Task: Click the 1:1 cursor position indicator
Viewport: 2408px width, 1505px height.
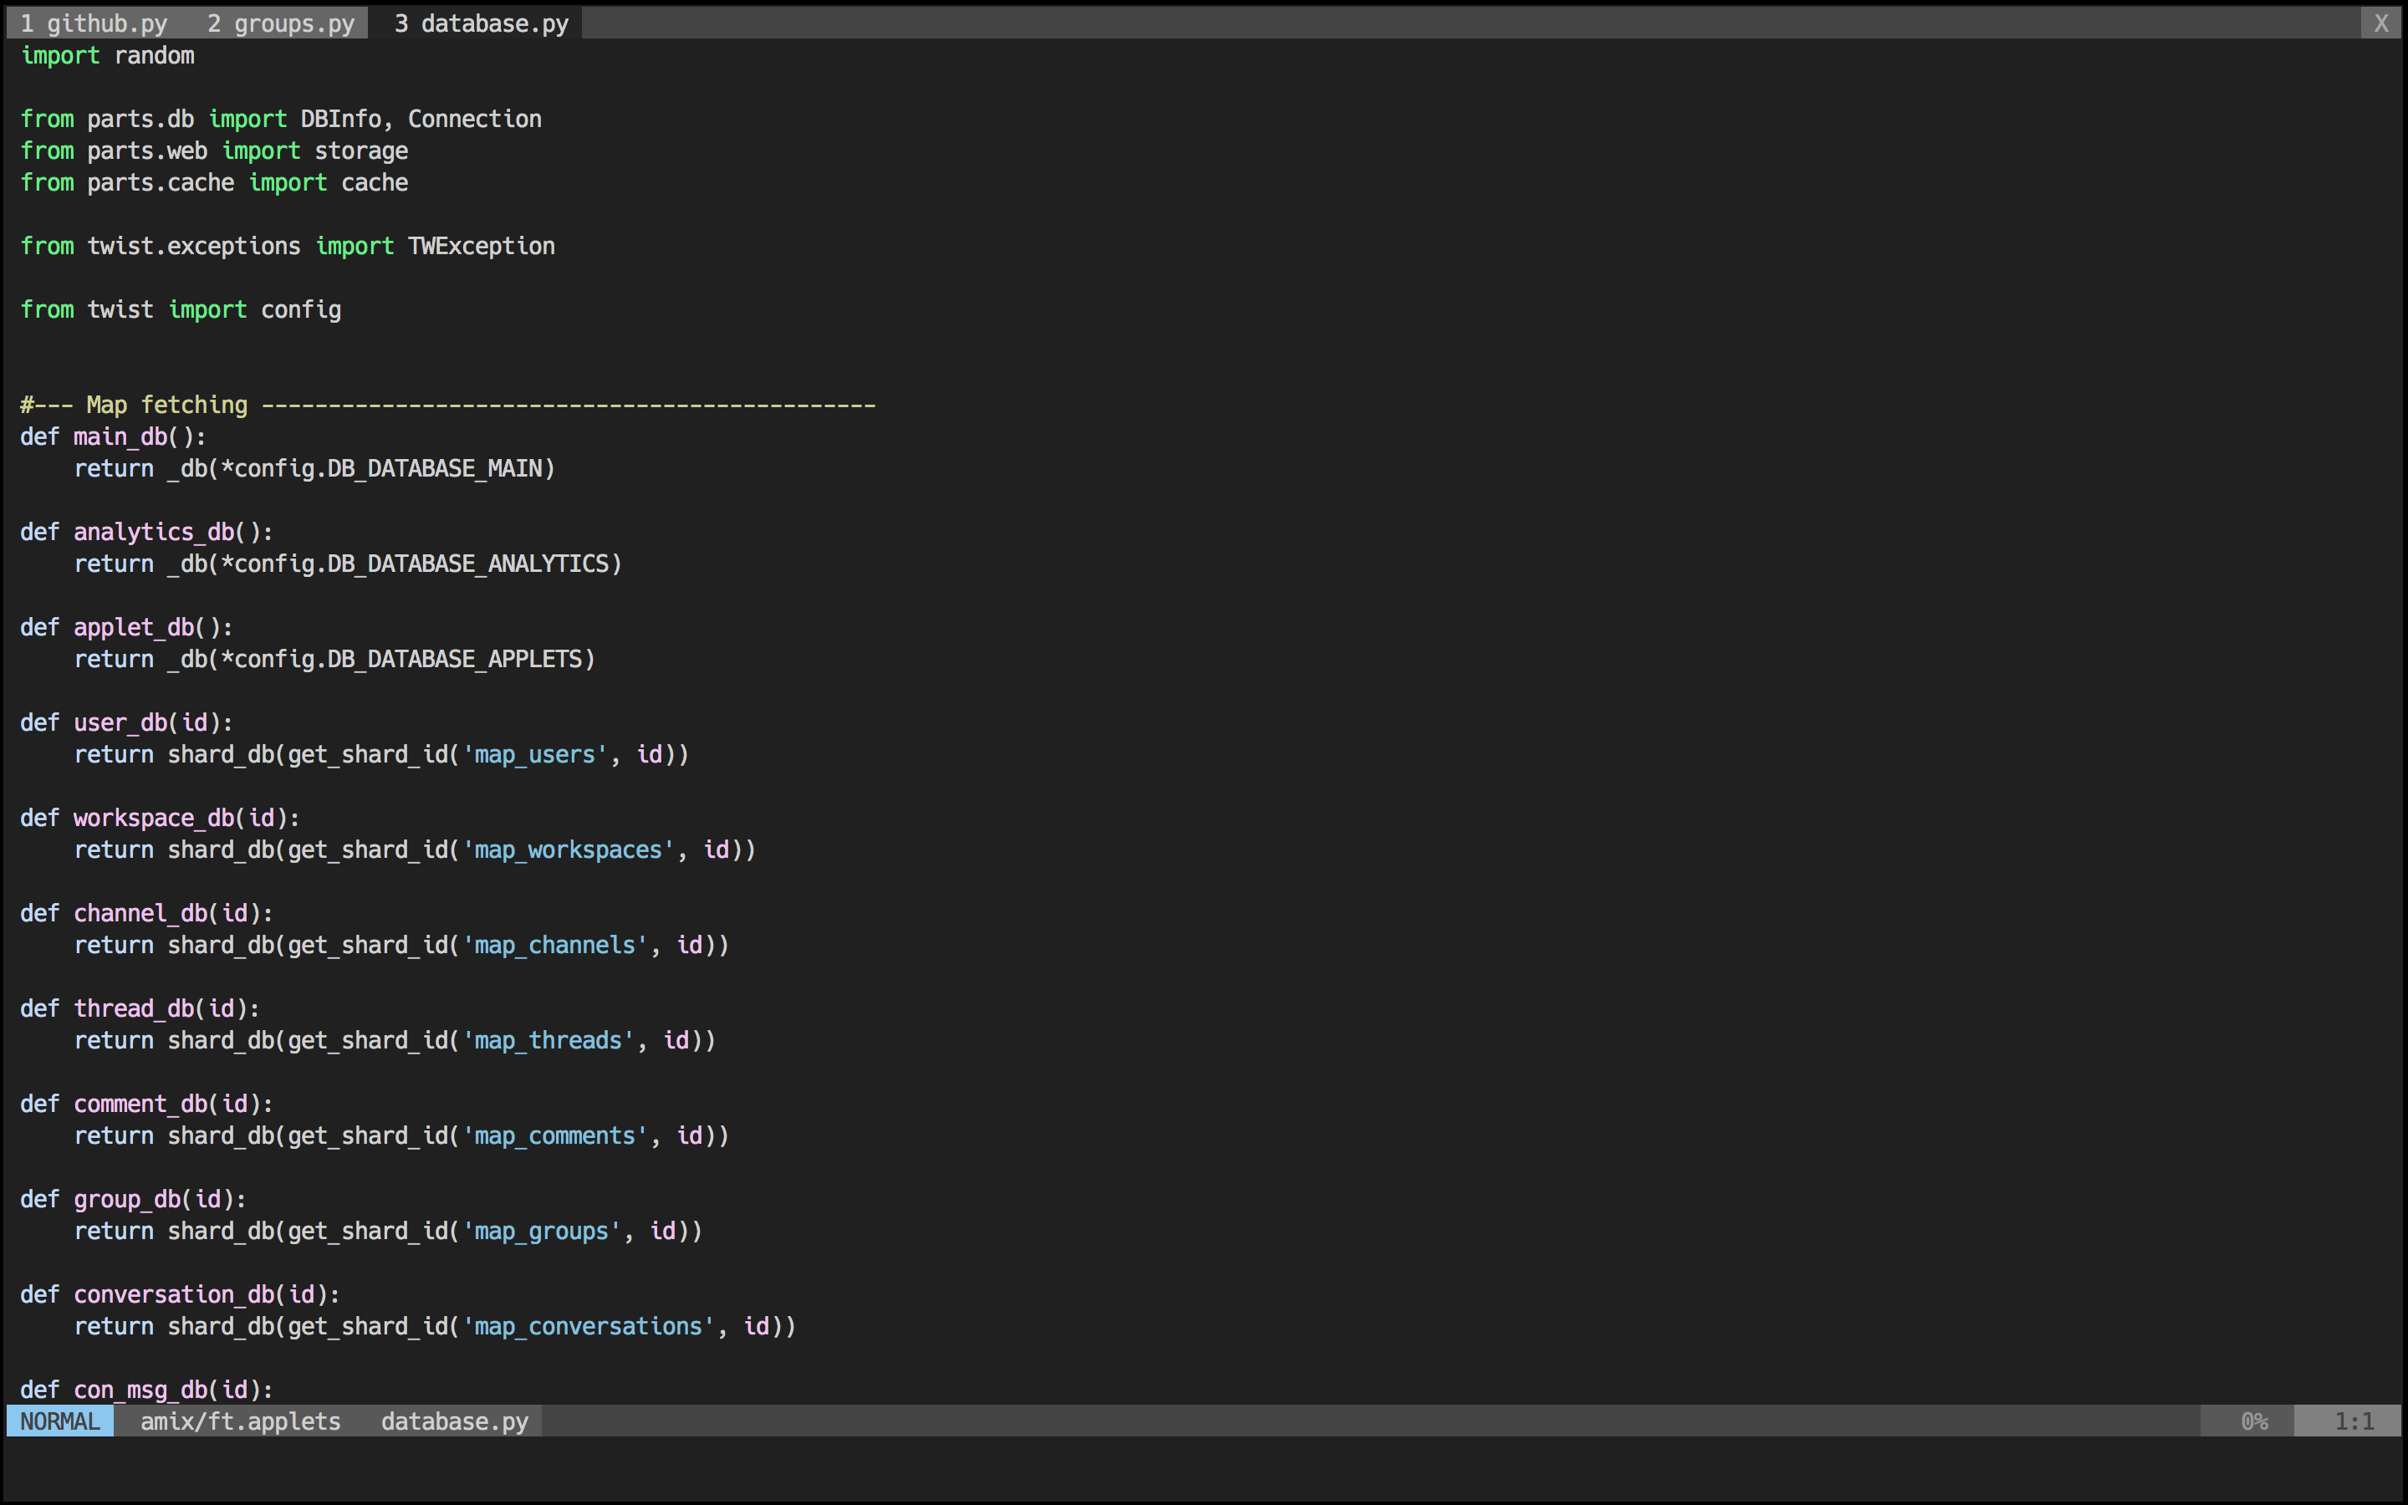Action: tap(2354, 1421)
